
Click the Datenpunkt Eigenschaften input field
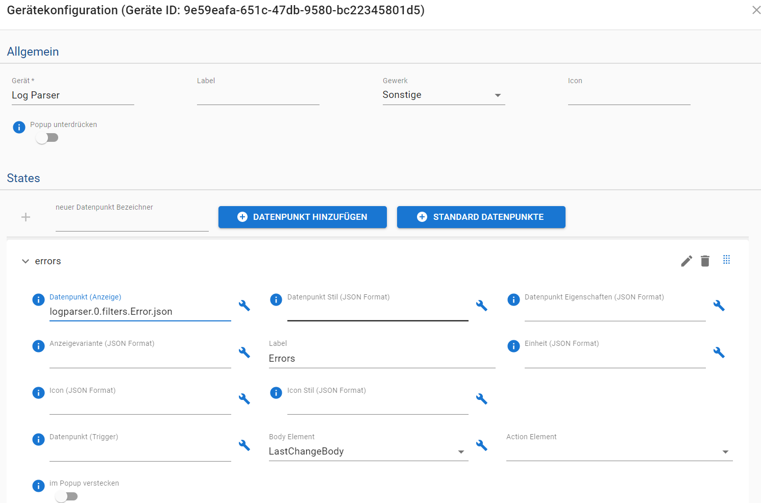615,312
